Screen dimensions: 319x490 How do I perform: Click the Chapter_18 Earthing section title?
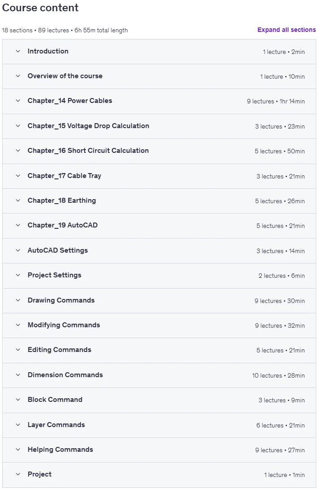point(62,200)
